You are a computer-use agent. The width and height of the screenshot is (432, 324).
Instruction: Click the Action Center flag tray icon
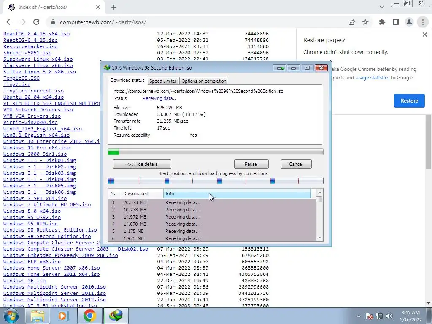(x=369, y=316)
